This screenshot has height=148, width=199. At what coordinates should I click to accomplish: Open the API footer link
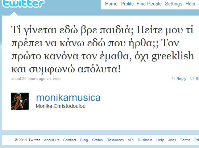[x=130, y=140]
